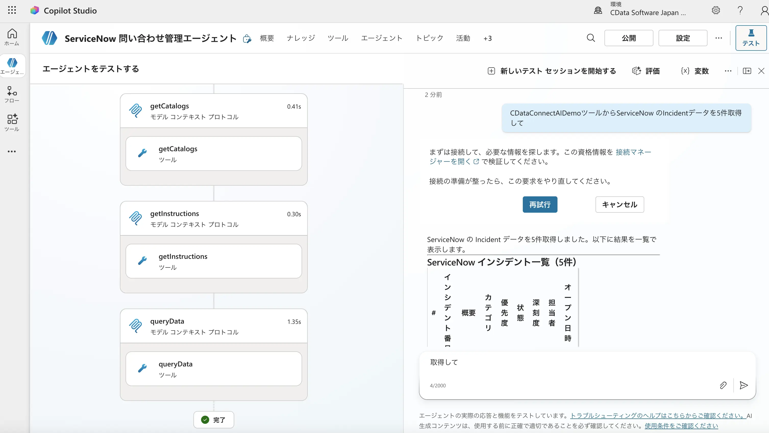Viewport: 769px width, 433px height.
Task: Attach a file using the paperclip icon
Action: pos(723,385)
